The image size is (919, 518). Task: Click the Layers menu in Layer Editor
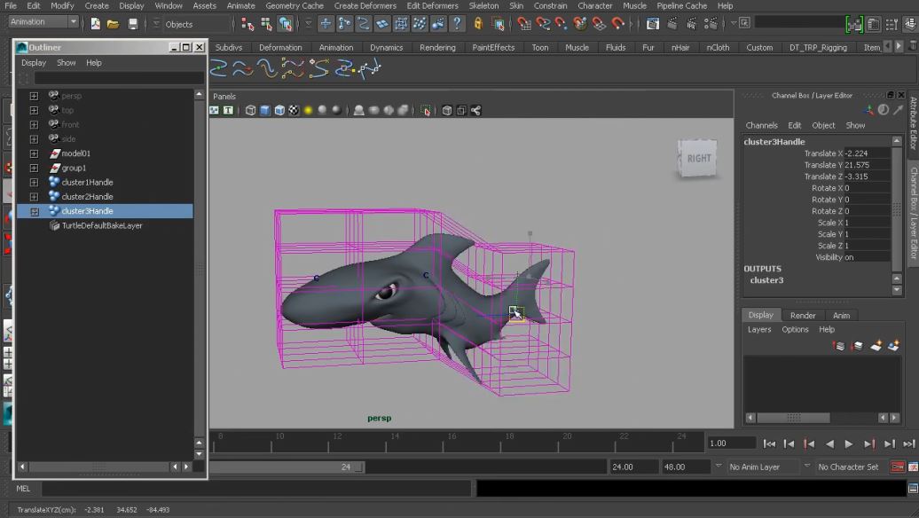pyautogui.click(x=759, y=329)
